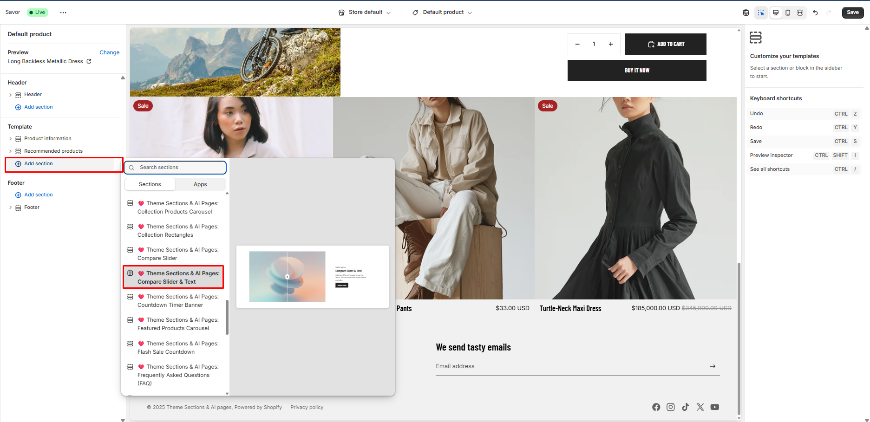This screenshot has width=870, height=422.
Task: Undo the last change
Action: [815, 13]
